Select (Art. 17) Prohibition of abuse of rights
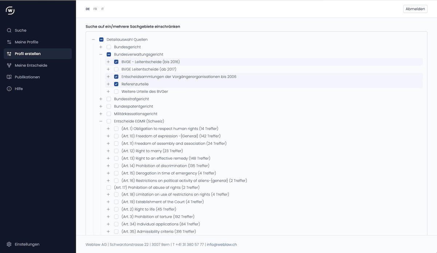Image resolution: width=437 pixels, height=253 pixels. point(109,188)
